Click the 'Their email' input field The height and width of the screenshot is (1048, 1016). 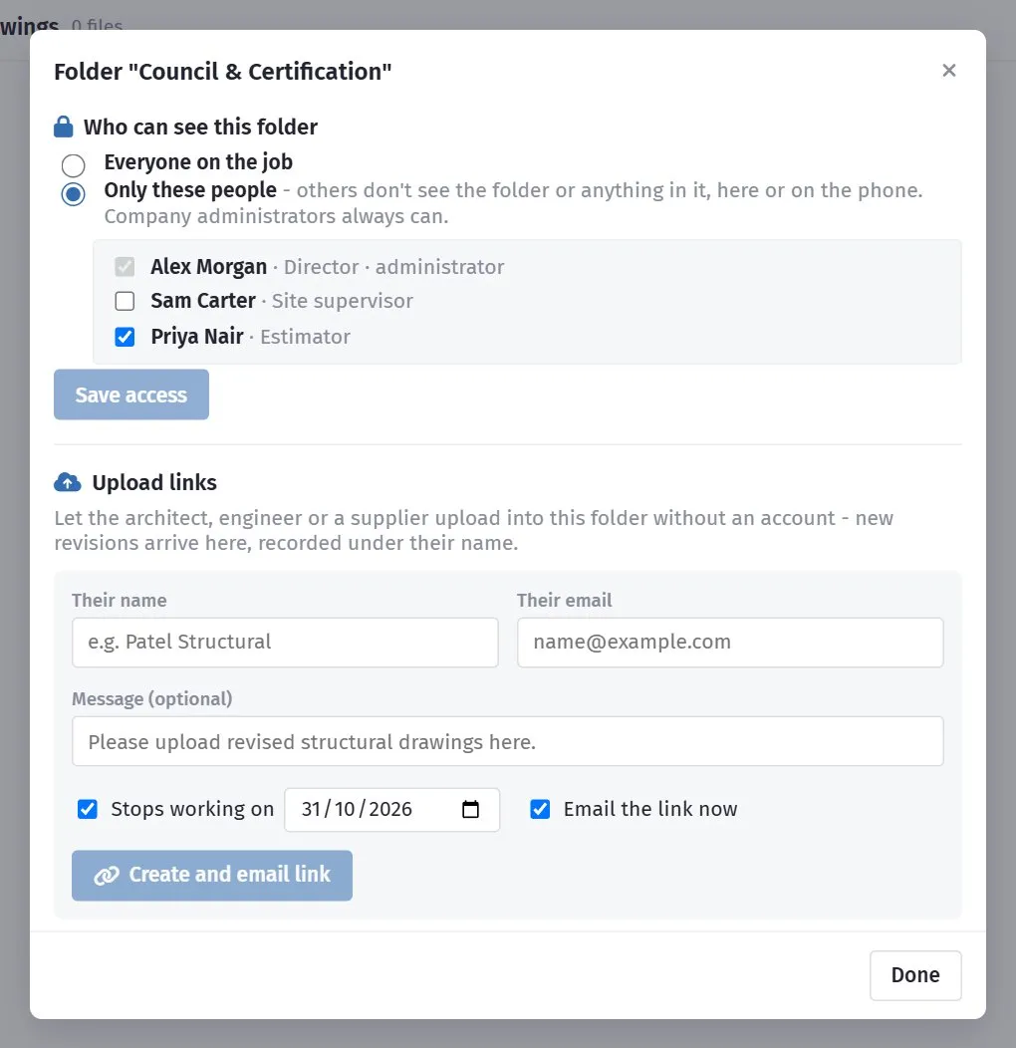[730, 643]
